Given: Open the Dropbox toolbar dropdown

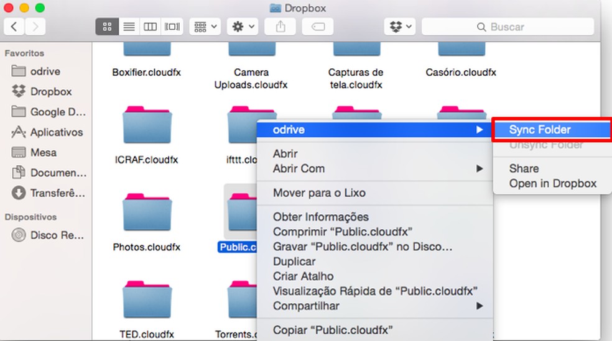Looking at the screenshot, I should 400,27.
